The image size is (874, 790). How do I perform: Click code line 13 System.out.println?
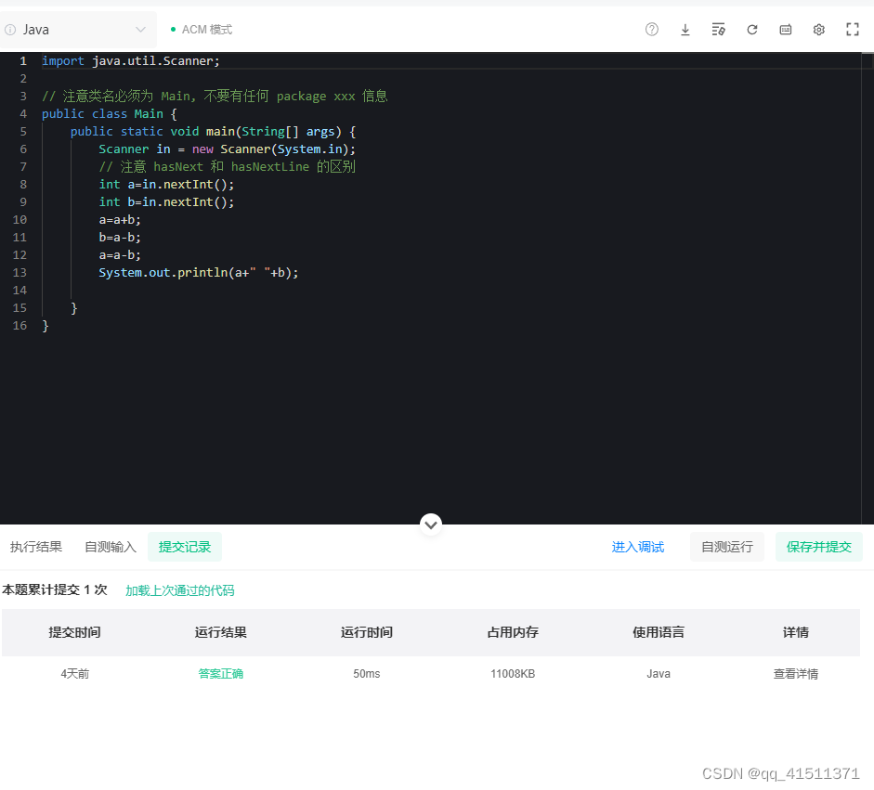coord(199,272)
